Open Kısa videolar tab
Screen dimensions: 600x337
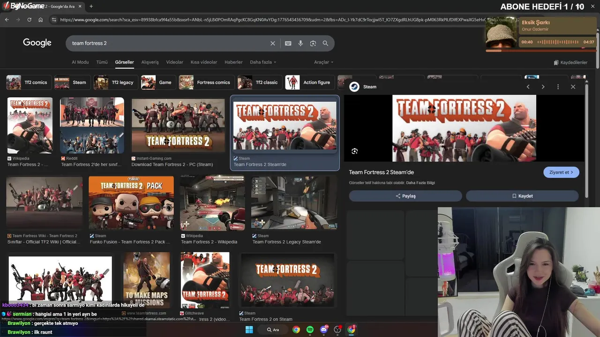204,62
